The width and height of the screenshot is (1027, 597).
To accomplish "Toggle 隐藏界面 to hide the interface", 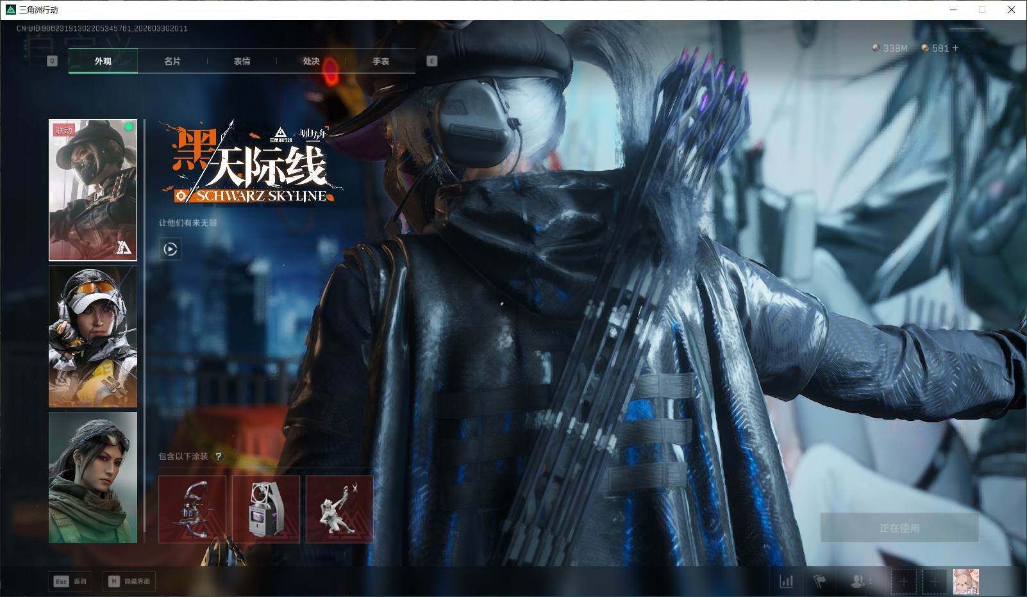I will click(130, 581).
